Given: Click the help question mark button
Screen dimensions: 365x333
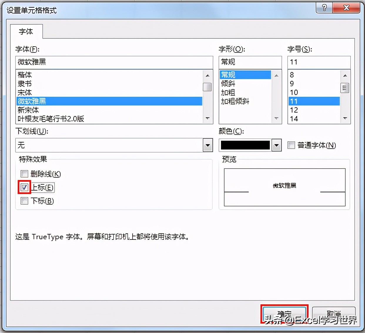Looking at the screenshot, I should coord(324,8).
